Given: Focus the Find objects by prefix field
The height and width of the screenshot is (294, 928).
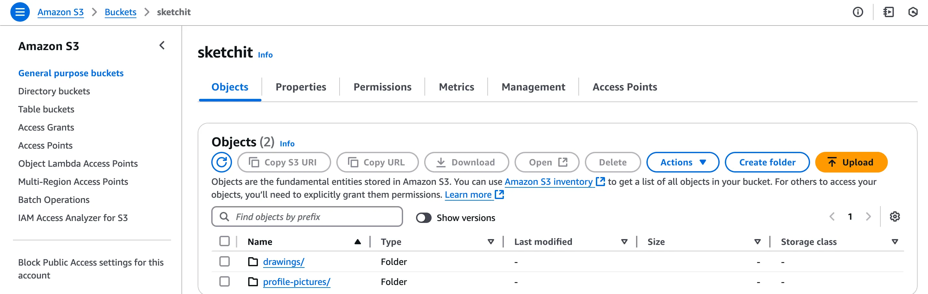Looking at the screenshot, I should tap(307, 216).
